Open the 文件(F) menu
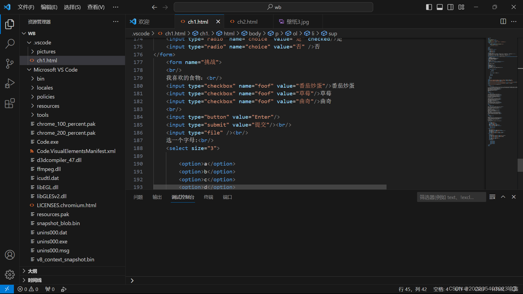523x294 pixels. click(x=26, y=7)
